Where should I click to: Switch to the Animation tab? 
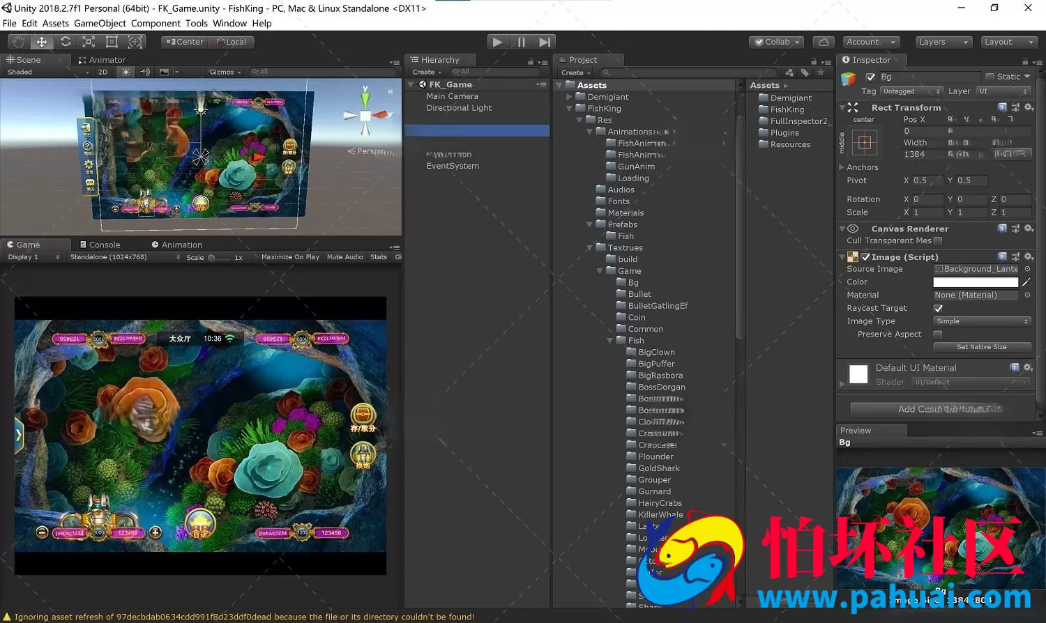[x=176, y=245]
